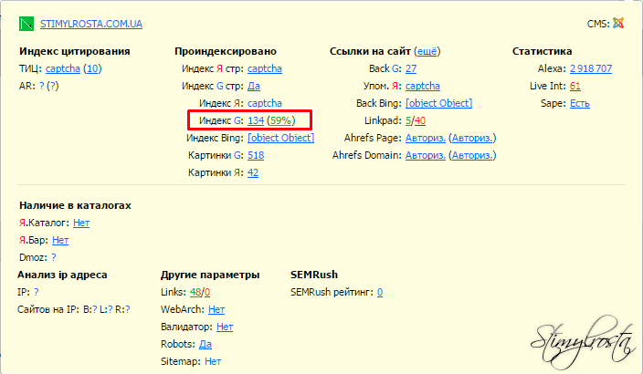Click WebArch Нет link
643x374 pixels.
(216, 309)
